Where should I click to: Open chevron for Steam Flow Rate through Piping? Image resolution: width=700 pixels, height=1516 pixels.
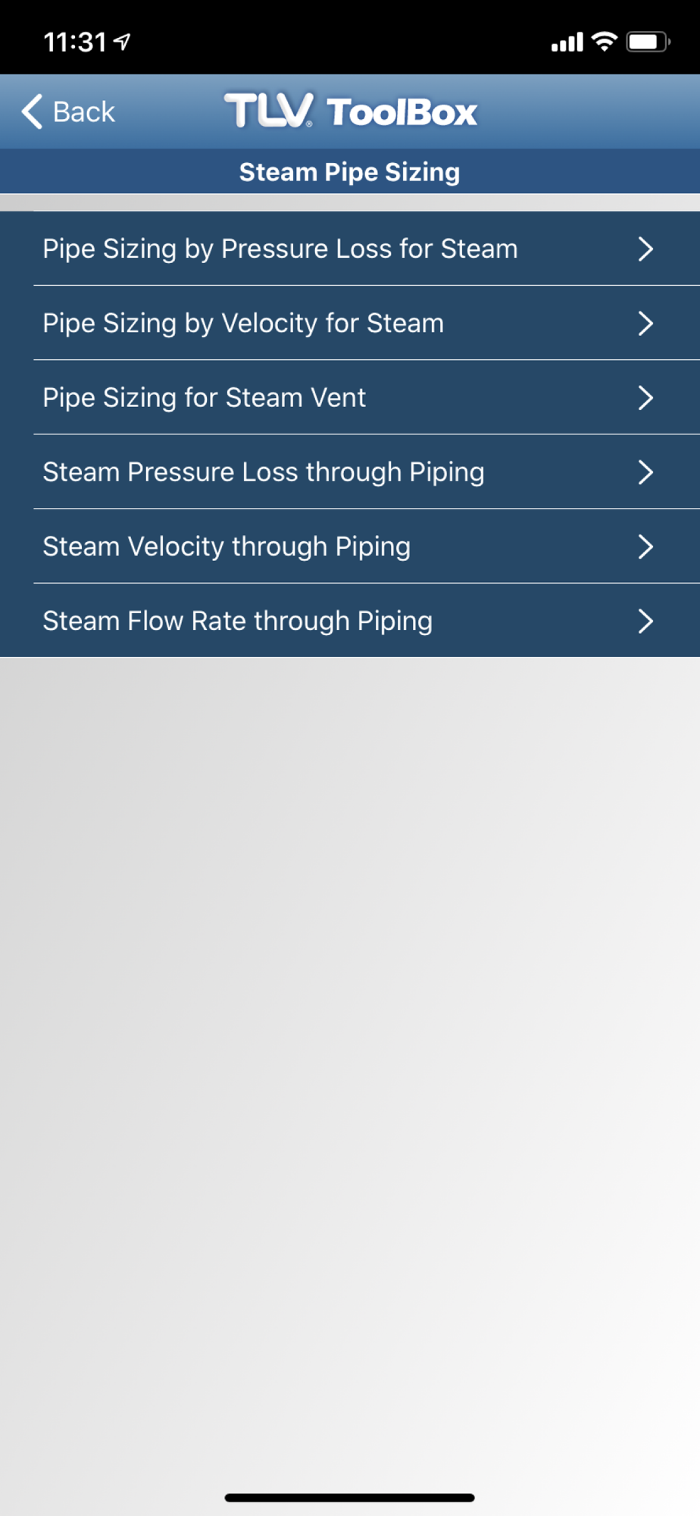[645, 621]
